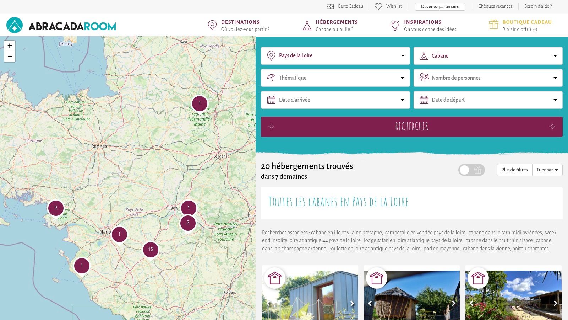568x320 pixels.
Task: Open the Destinations menu
Action: coord(239,26)
